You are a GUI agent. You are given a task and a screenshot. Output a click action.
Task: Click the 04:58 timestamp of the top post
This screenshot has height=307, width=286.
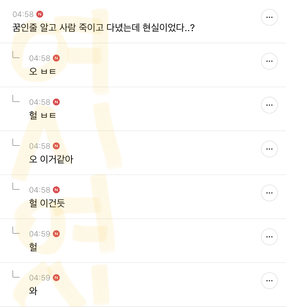(23, 15)
